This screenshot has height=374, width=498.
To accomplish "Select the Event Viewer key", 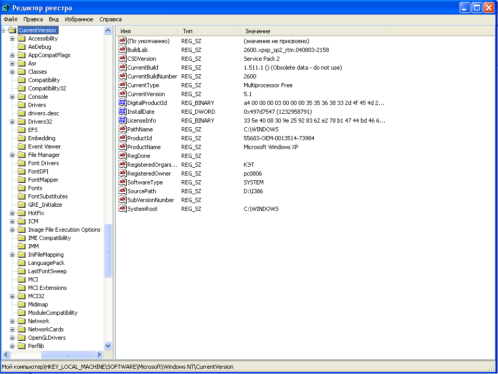I will point(45,146).
